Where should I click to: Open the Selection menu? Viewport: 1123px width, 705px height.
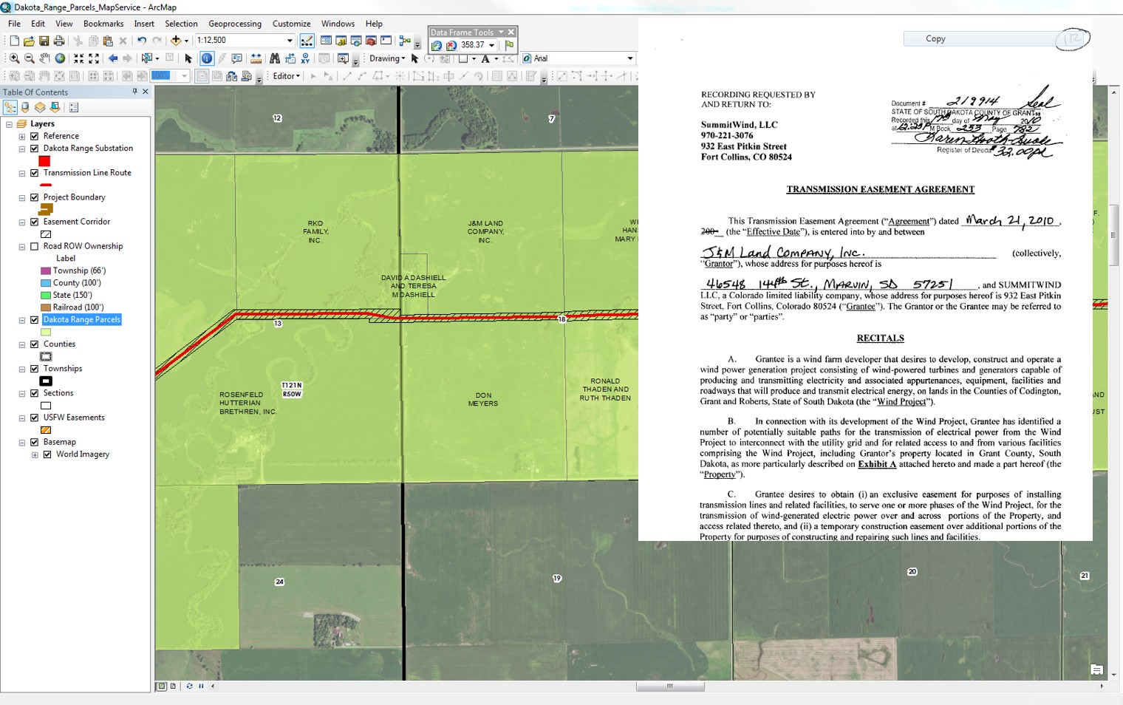pyautogui.click(x=181, y=24)
